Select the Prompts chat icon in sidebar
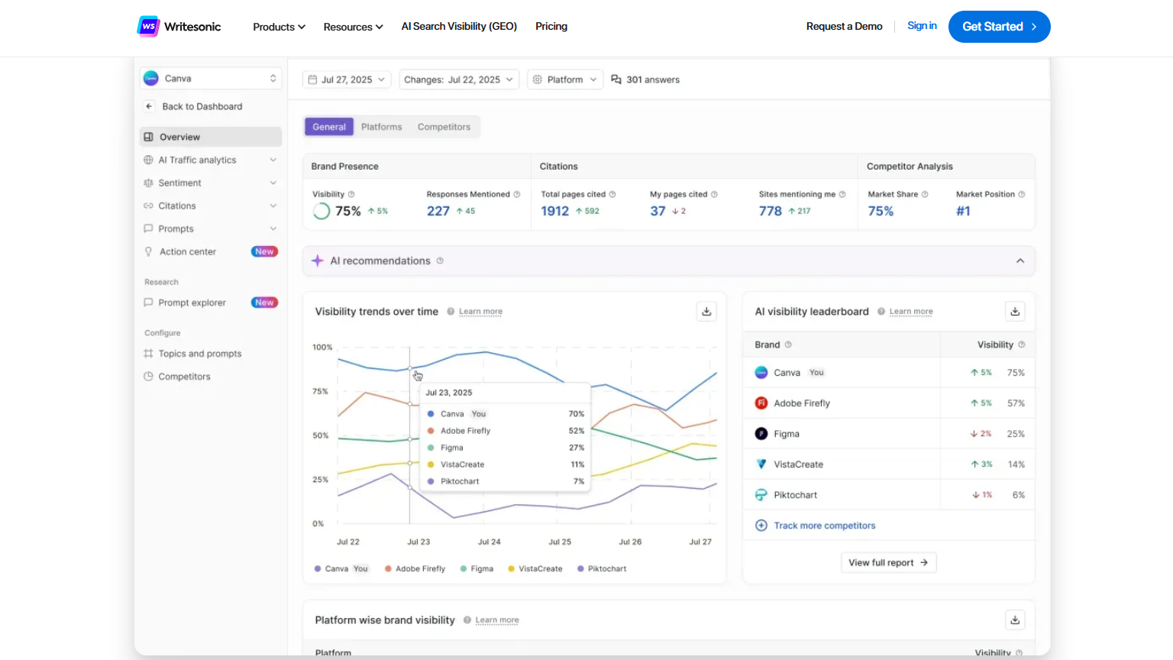Image resolution: width=1173 pixels, height=660 pixels. point(148,228)
